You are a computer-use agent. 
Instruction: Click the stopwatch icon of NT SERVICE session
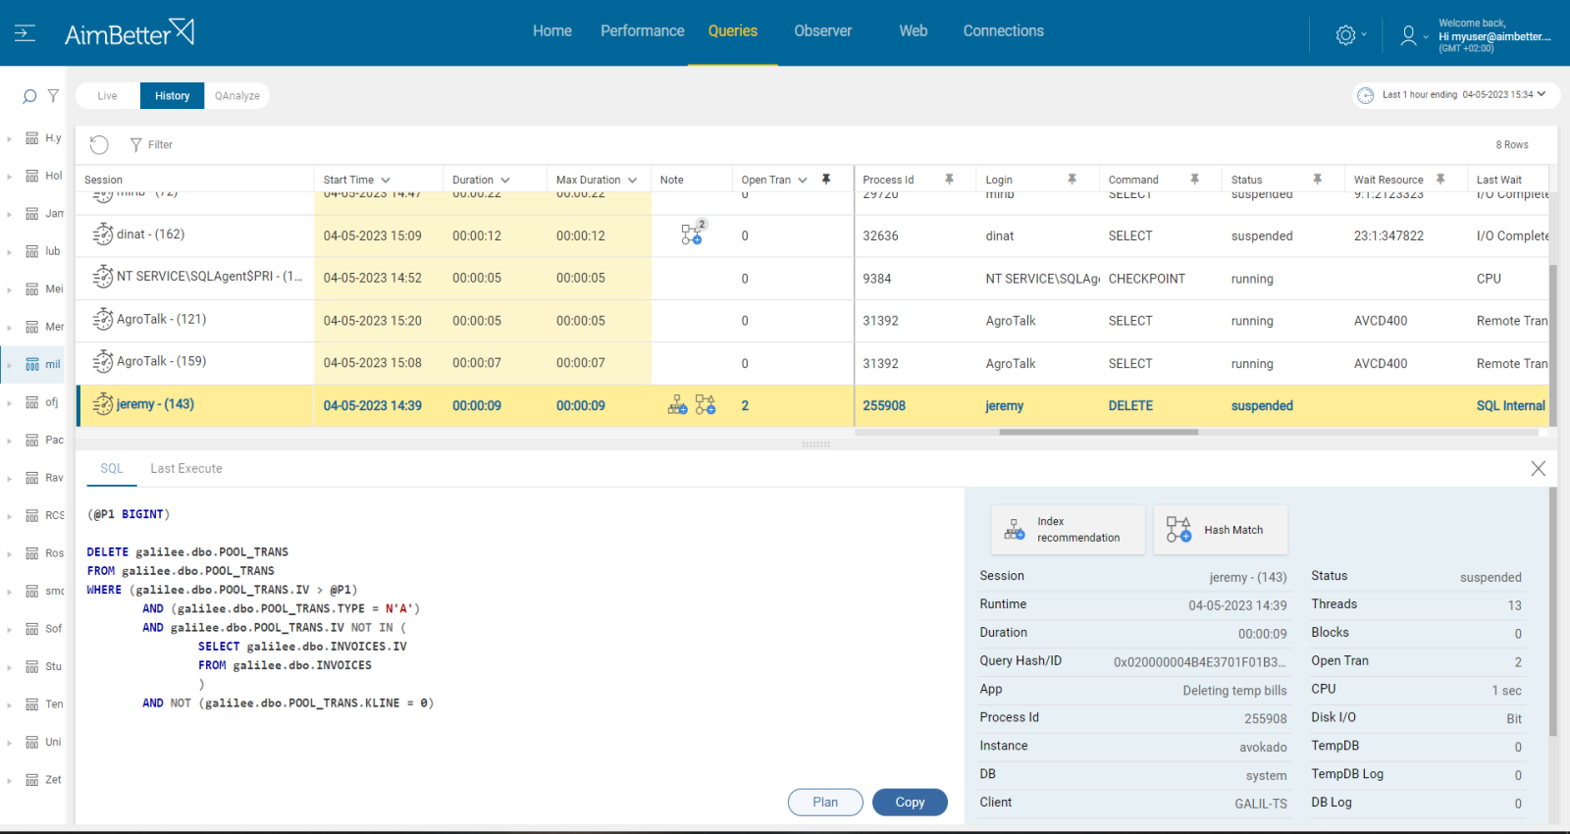tap(103, 277)
